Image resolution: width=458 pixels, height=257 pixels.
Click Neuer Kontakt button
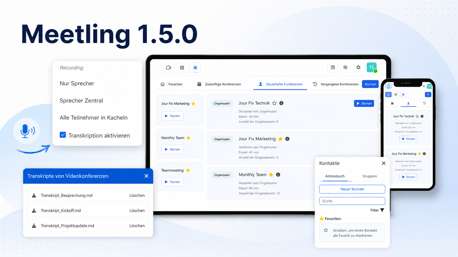point(352,189)
